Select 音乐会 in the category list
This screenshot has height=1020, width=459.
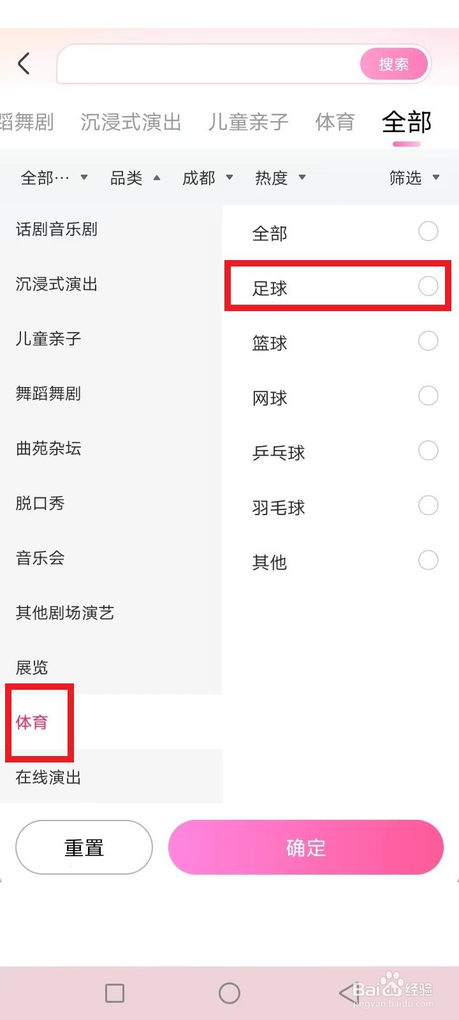pyautogui.click(x=41, y=558)
